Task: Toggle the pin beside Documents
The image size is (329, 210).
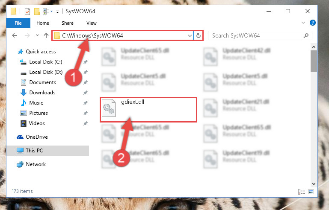Action: coord(86,82)
